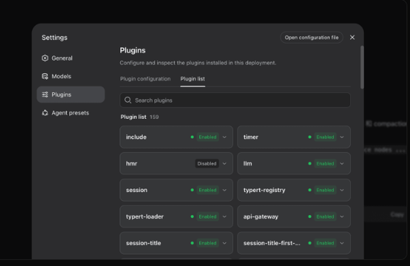
Task: Toggle Disabled badge on hmr plugin
Action: pyautogui.click(x=207, y=164)
